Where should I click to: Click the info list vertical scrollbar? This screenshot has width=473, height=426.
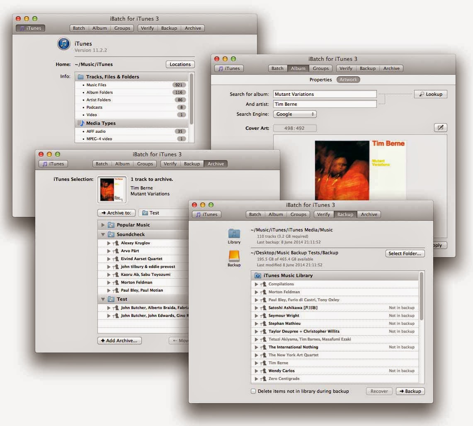tap(191, 100)
